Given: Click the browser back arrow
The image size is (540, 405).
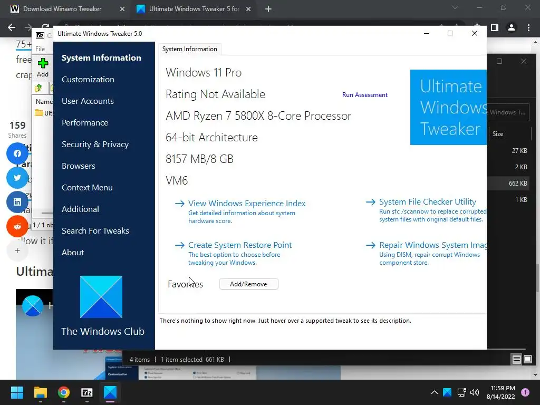Looking at the screenshot, I should coord(12,27).
